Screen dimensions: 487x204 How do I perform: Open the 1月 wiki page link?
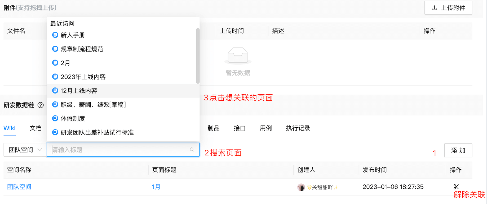coord(156,187)
